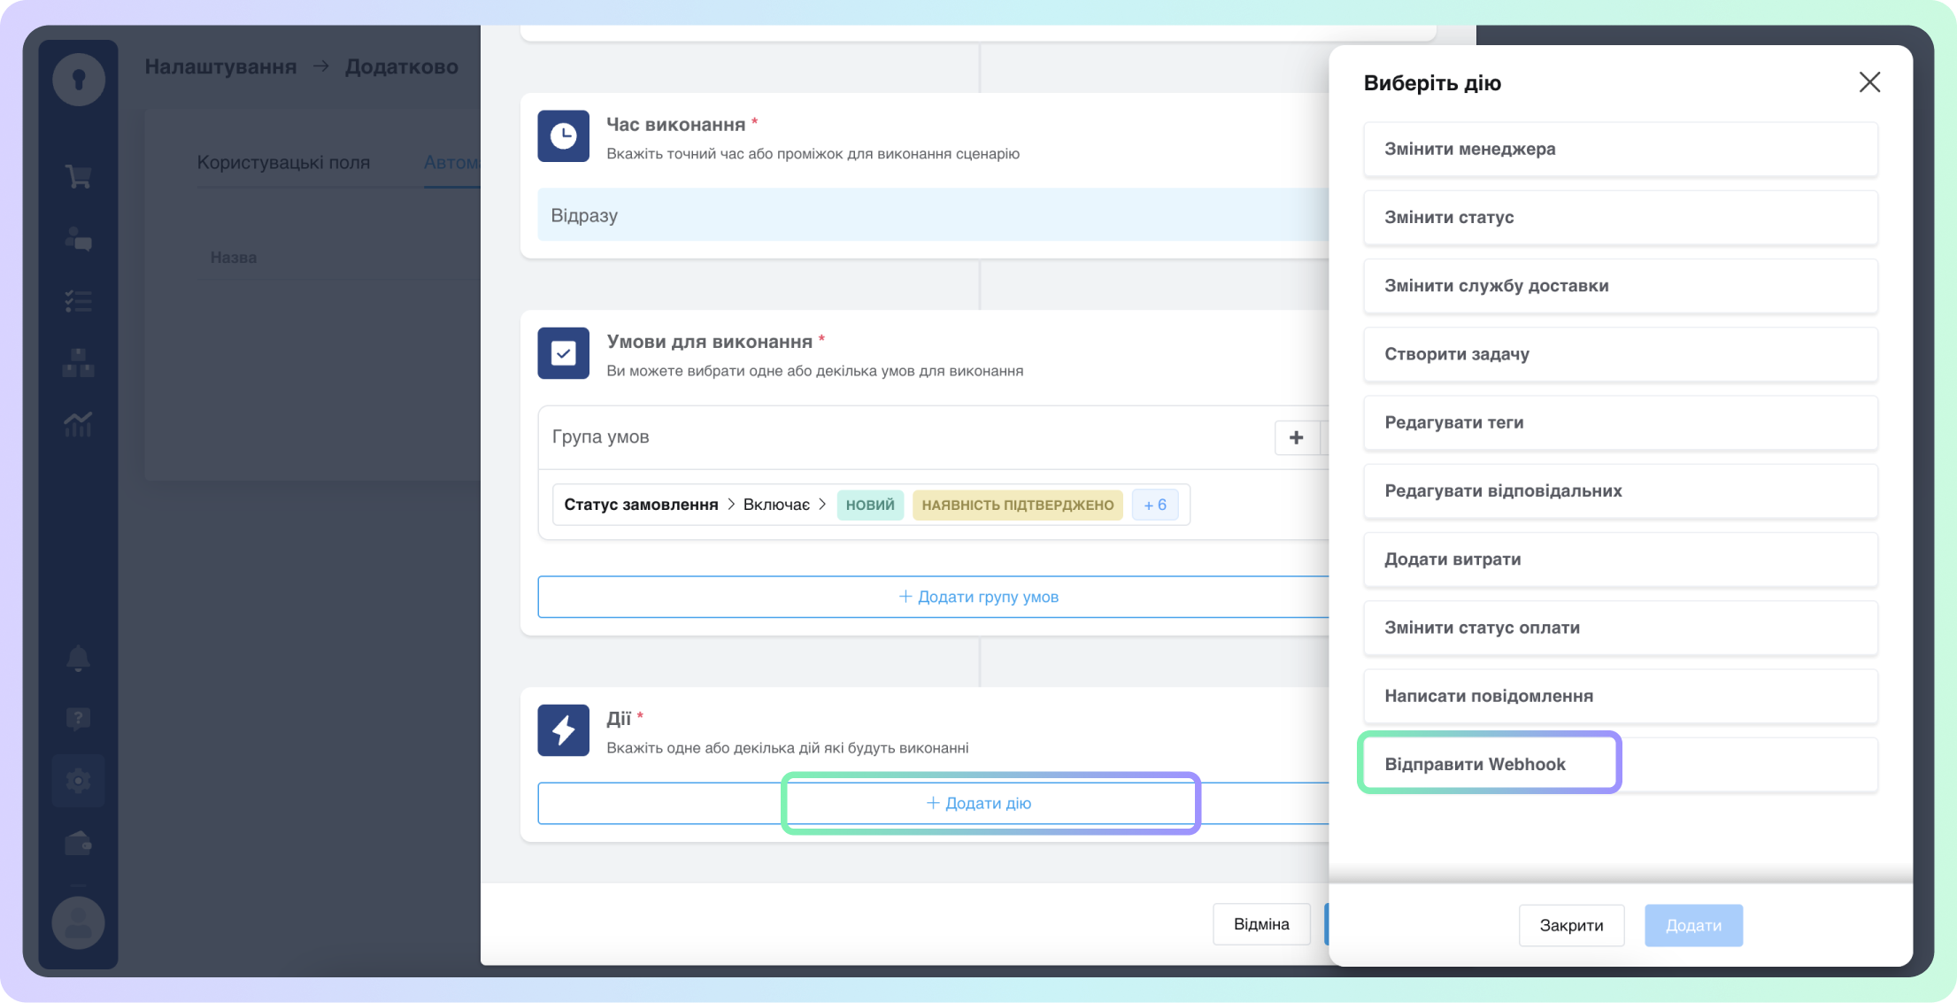Open the settings gear sidebar icon
Viewport: 1957px width, 1003px height.
78,781
